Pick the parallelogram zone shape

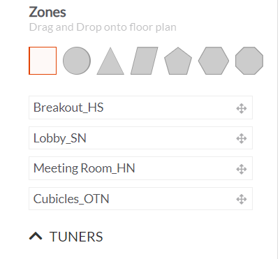145,61
